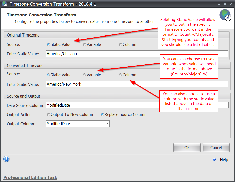Click the Help globe icon
Viewport: 235px width, 182px height.
tap(215, 159)
